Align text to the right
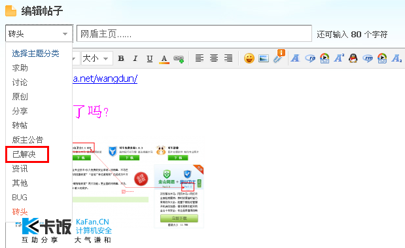405x248 pixels. point(228,58)
